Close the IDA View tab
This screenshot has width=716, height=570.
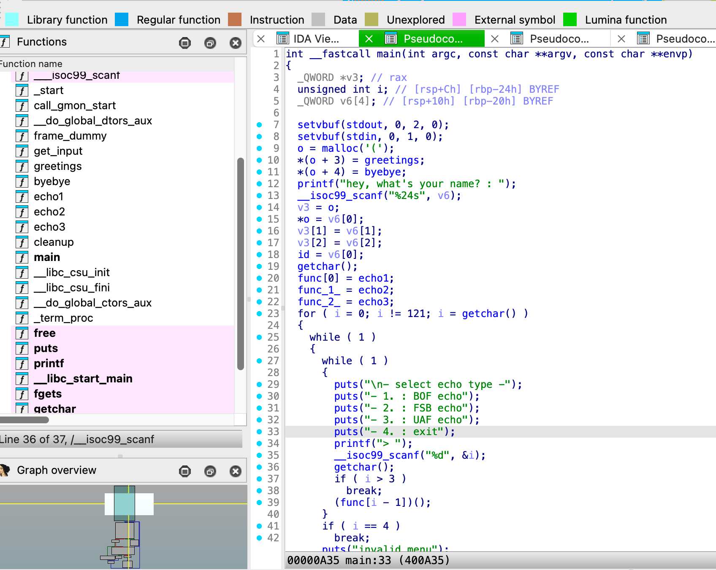(x=261, y=39)
